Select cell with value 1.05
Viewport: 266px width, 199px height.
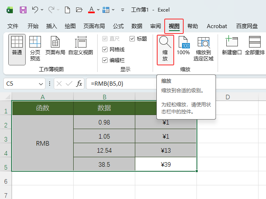coord(104,136)
